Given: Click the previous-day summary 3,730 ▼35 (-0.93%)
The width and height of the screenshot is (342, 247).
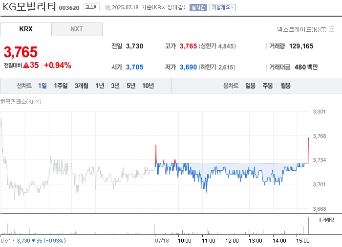Looking at the screenshot, I should click(x=41, y=241).
